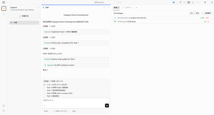Click 全部展开 expand all button
214x115 pixels.
click(208, 13)
